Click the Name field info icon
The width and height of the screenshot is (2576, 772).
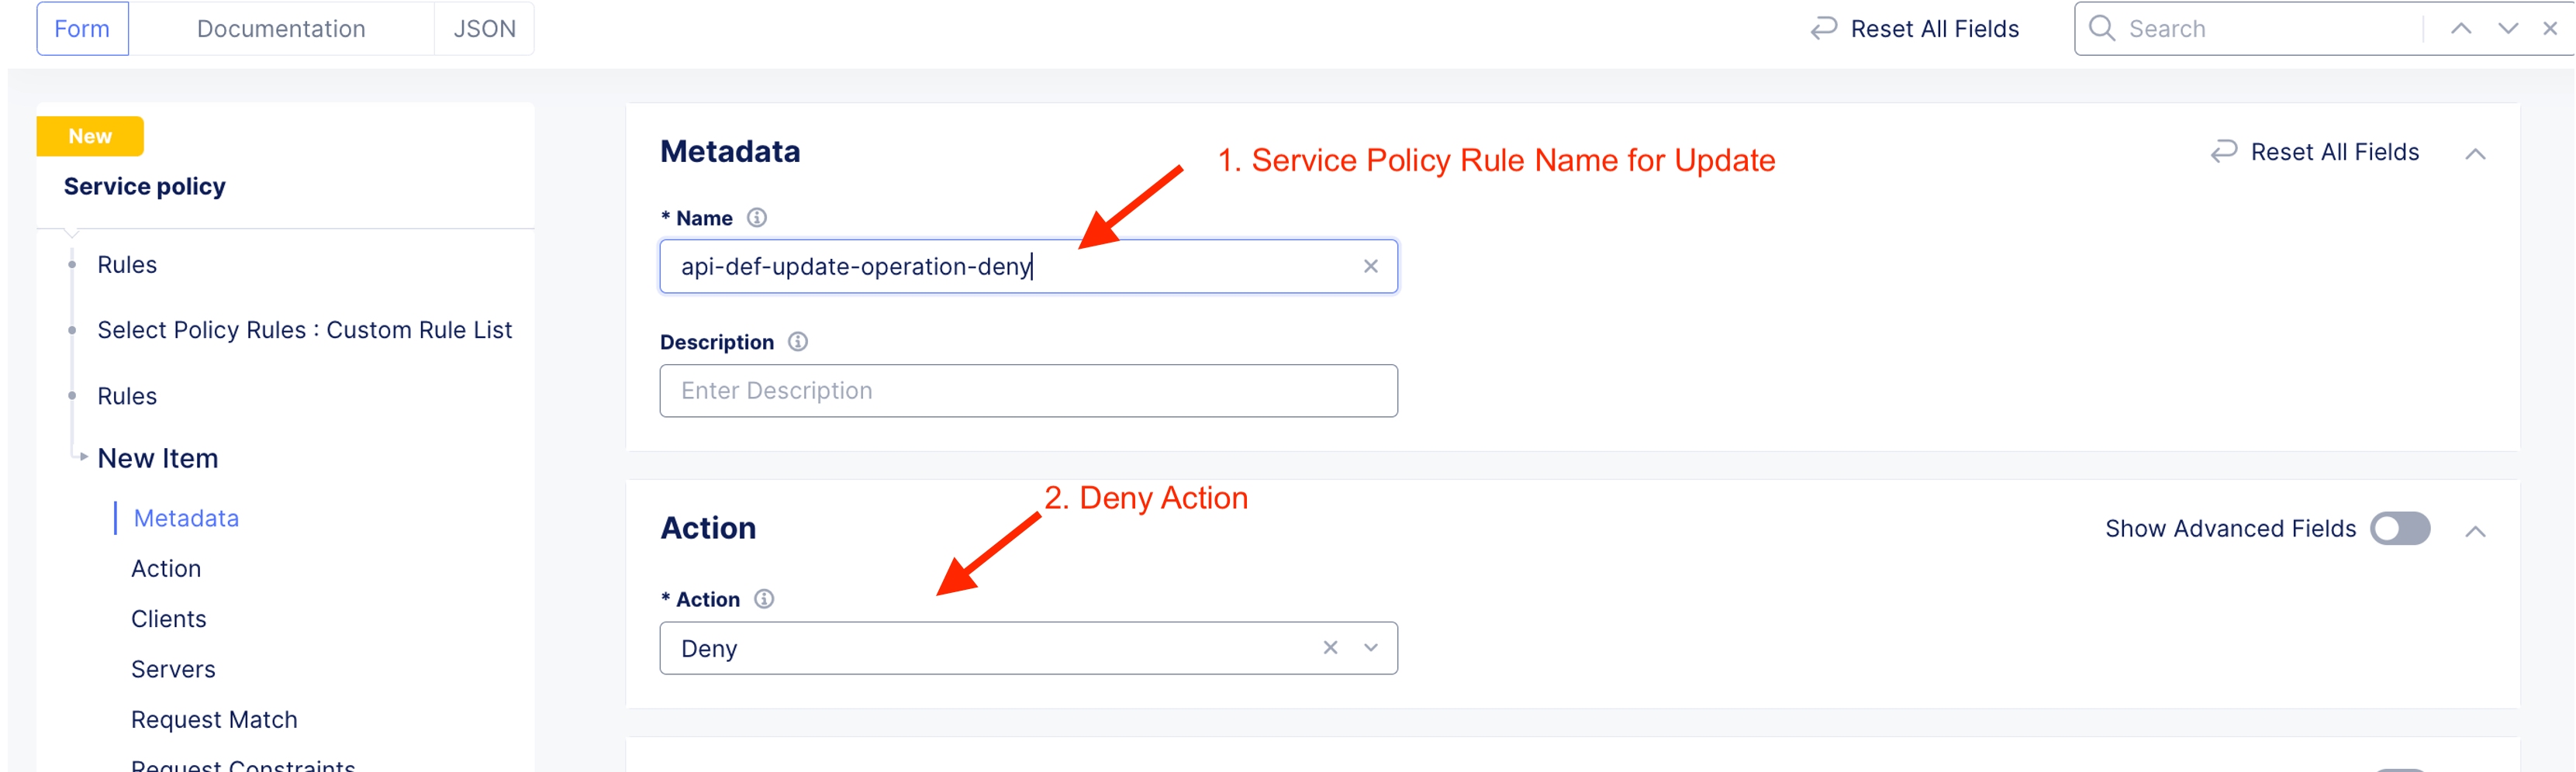coord(757,218)
